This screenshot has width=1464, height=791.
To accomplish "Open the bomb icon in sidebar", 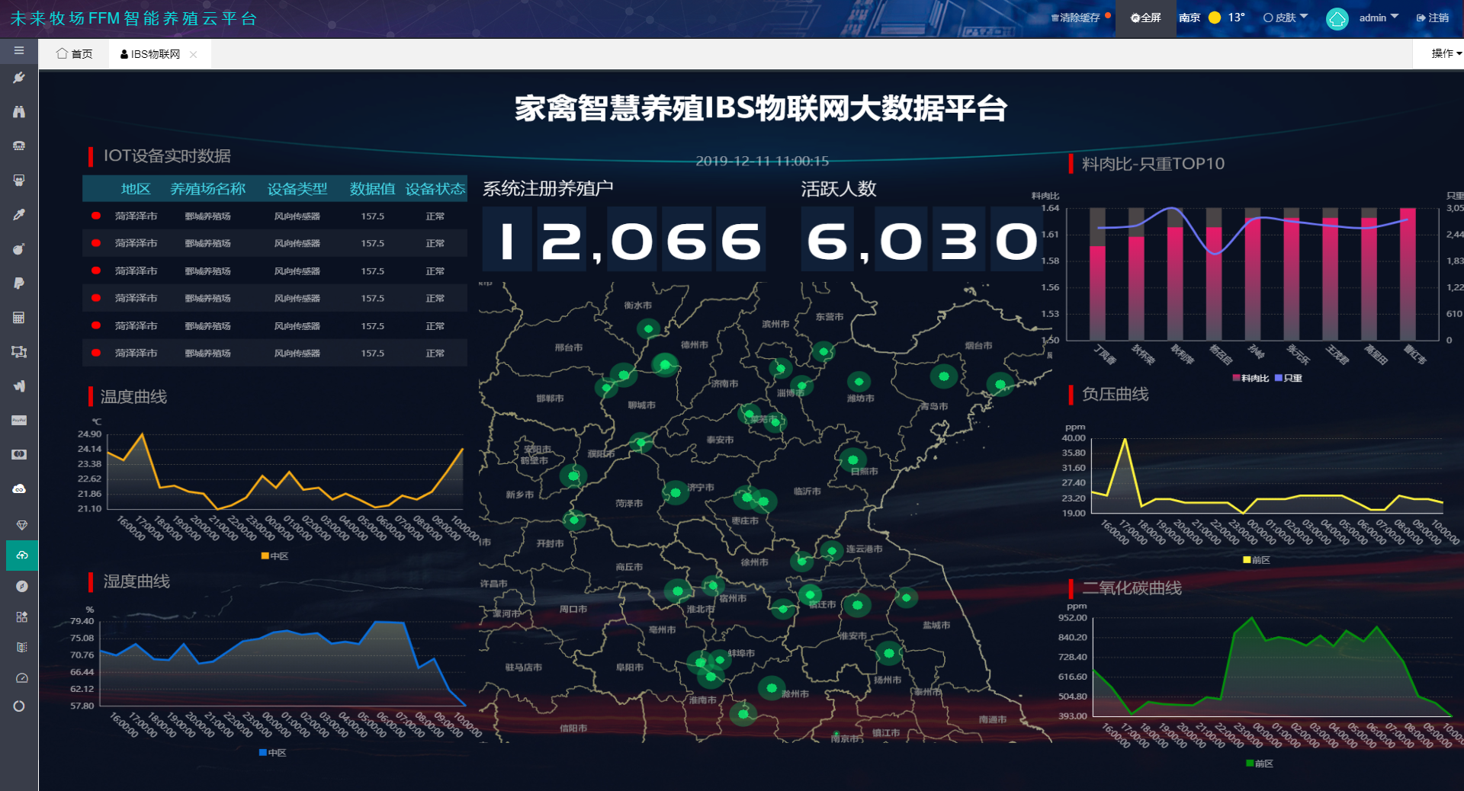I will point(19,248).
